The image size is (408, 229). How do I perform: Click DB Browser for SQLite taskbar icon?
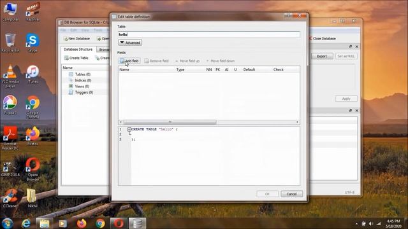click(x=137, y=223)
